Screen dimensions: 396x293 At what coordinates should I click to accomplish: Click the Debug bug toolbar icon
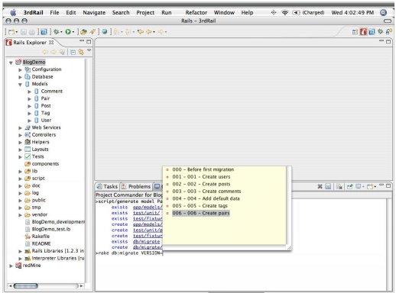coord(57,32)
